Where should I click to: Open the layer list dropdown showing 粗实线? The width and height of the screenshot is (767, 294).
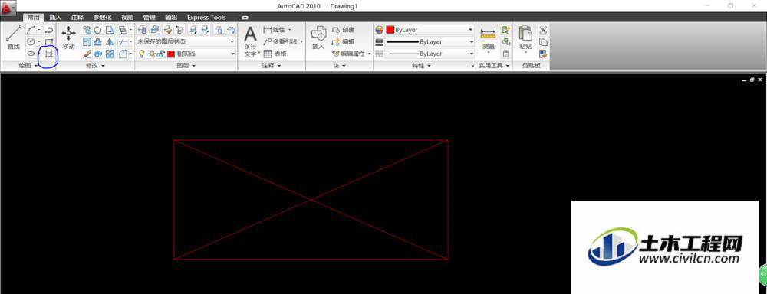coord(186,54)
